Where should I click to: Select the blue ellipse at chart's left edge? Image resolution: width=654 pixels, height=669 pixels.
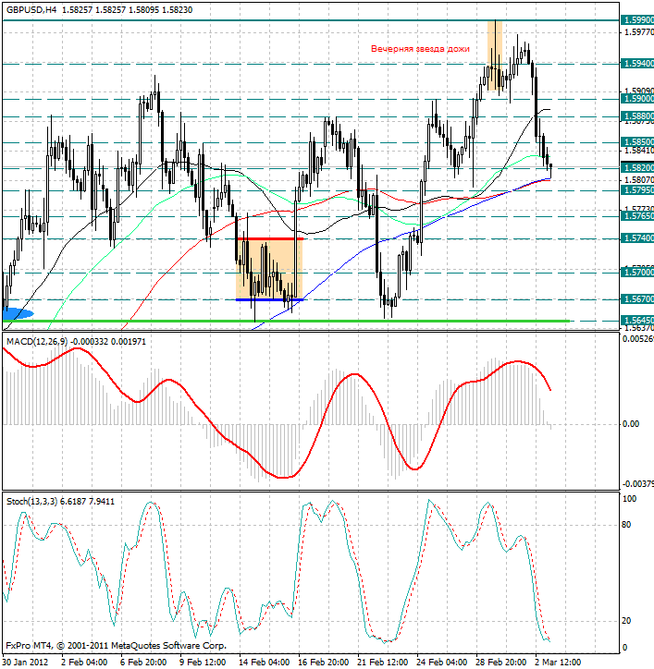18,313
